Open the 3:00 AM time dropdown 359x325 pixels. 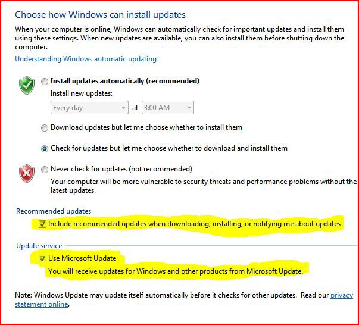coord(168,107)
